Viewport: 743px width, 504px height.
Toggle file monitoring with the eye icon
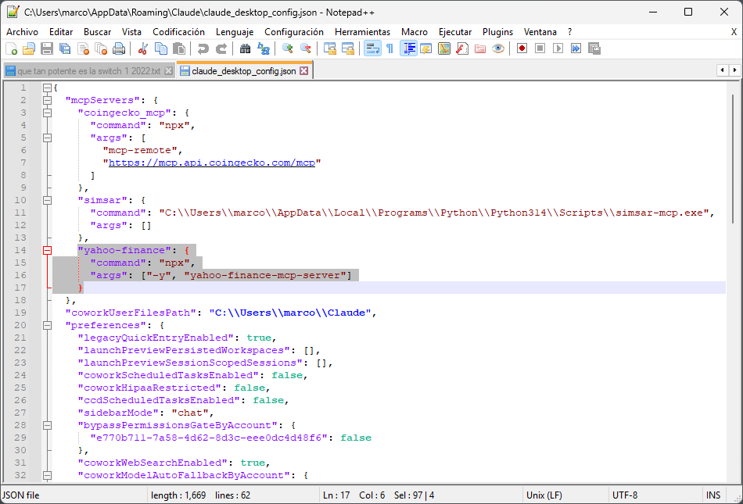(498, 48)
